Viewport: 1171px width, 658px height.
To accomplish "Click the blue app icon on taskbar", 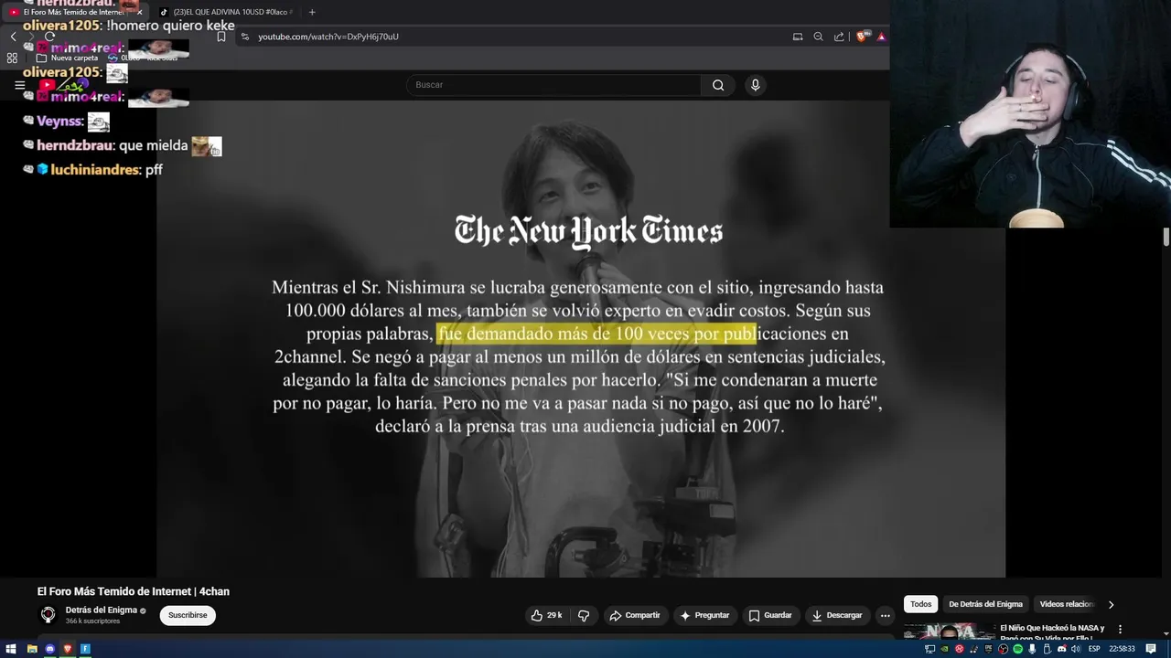I will click(x=85, y=649).
